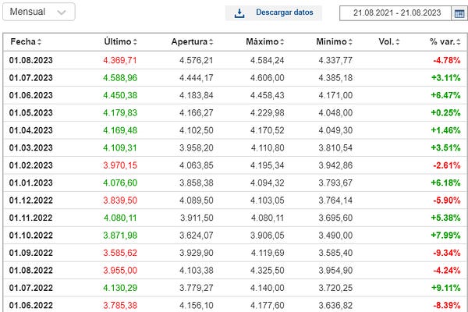This screenshot has width=468, height=312.
Task: Click the closing value 4.109,31
Action: (120, 147)
